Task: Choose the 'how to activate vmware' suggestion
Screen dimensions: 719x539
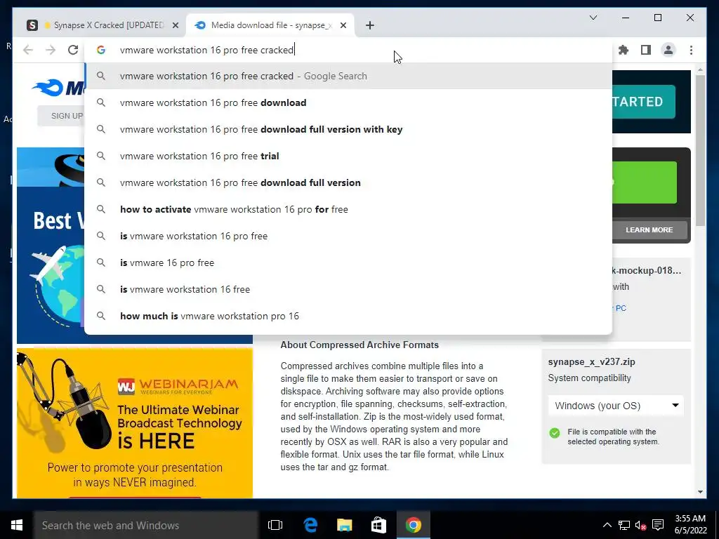Action: pos(348,209)
